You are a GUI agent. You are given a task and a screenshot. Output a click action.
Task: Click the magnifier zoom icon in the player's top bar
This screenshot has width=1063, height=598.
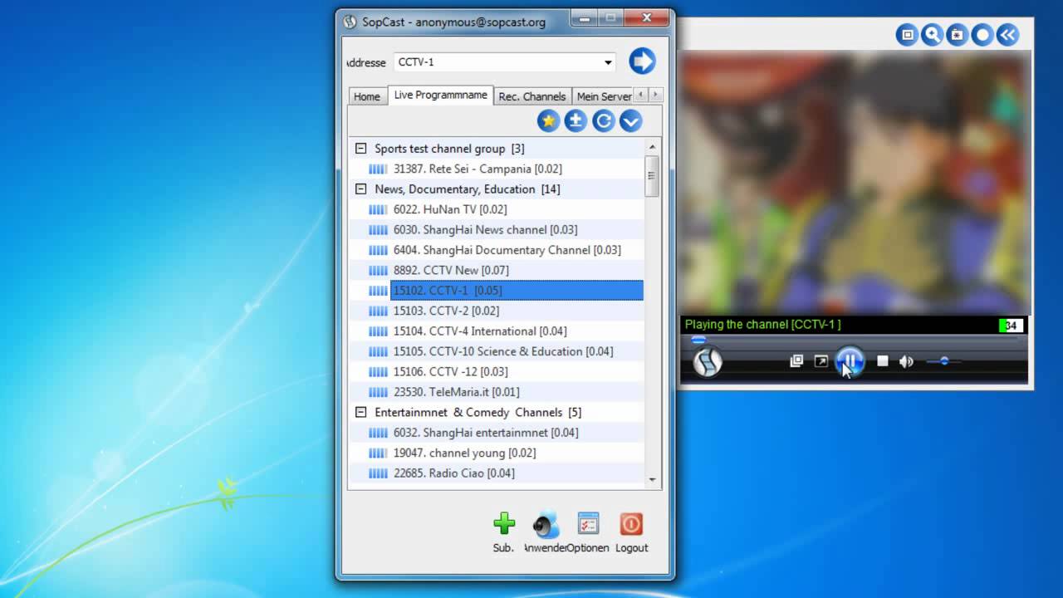[932, 35]
